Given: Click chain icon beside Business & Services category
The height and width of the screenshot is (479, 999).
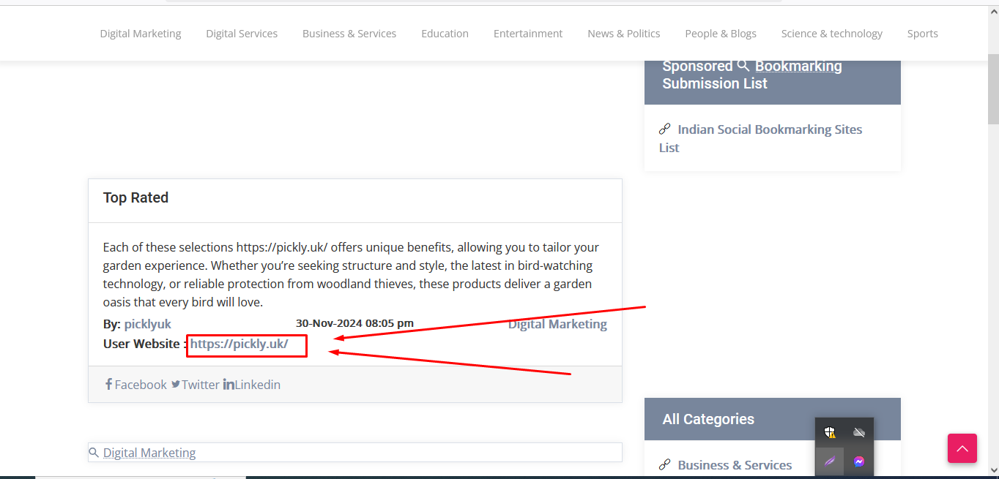Looking at the screenshot, I should tap(665, 464).
